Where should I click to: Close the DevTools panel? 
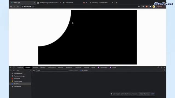pos(165,68)
